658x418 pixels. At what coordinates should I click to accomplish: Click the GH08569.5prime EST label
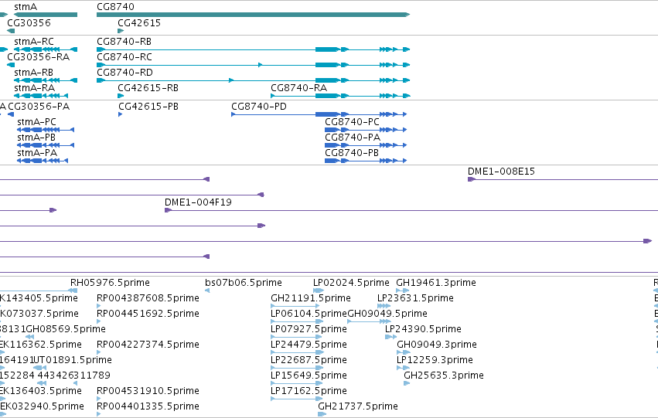[x=66, y=329]
